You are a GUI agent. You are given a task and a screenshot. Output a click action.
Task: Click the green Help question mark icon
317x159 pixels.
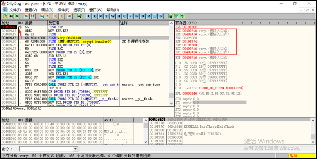click(x=182, y=16)
